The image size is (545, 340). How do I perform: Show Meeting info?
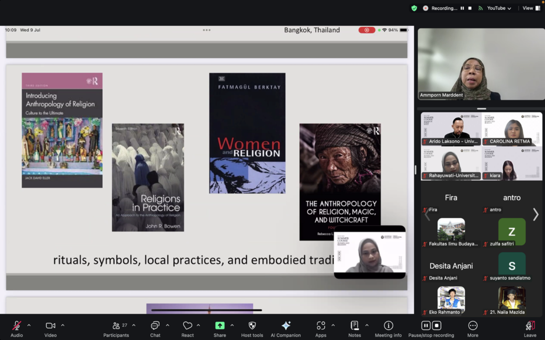tap(388, 326)
